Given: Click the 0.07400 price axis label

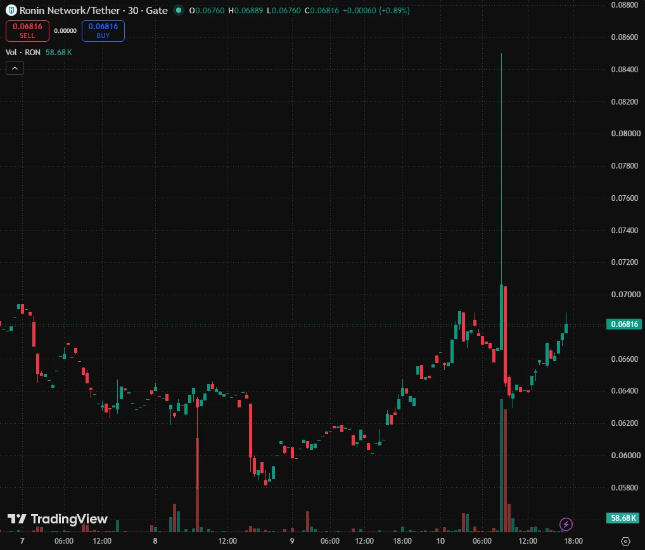Looking at the screenshot, I should point(625,231).
